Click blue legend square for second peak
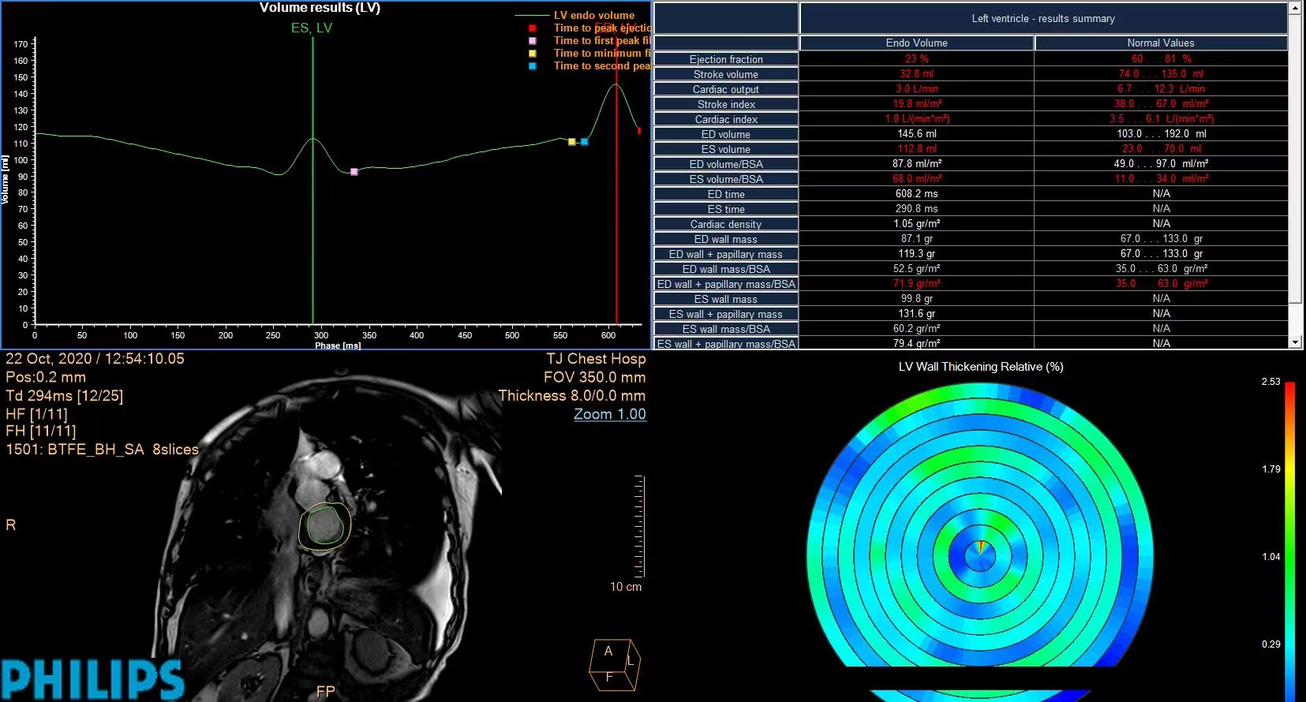Viewport: 1306px width, 702px height. pyautogui.click(x=533, y=66)
